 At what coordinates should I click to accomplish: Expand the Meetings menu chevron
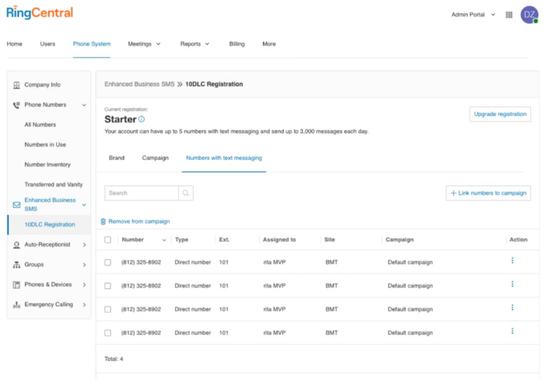[x=158, y=44]
